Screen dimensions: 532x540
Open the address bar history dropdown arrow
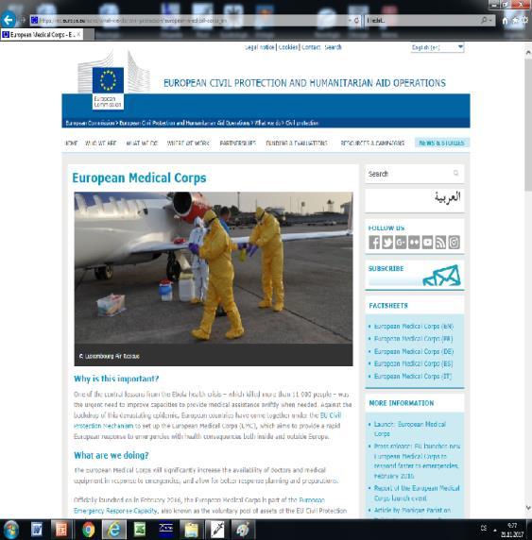(x=350, y=21)
